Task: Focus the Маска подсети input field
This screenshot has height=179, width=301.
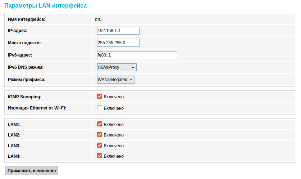Action: click(x=118, y=43)
